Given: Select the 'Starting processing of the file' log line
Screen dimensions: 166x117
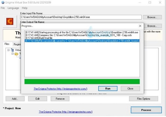Looking at the screenshot, I should pyautogui.click(x=82, y=32).
